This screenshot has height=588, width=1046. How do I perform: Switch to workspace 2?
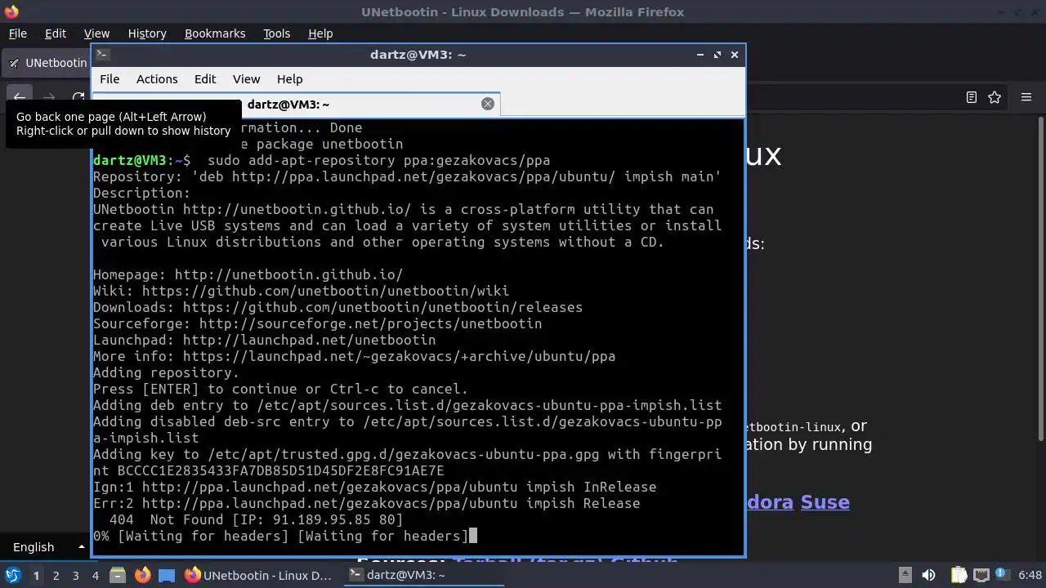click(x=56, y=575)
